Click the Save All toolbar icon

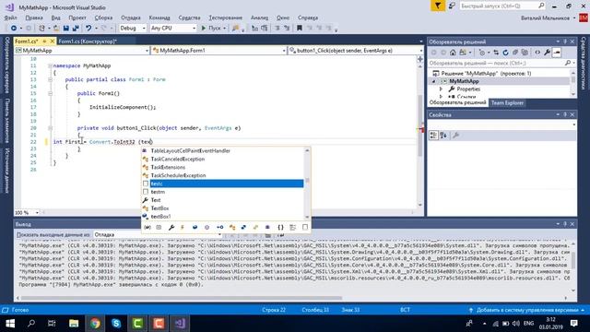76,29
